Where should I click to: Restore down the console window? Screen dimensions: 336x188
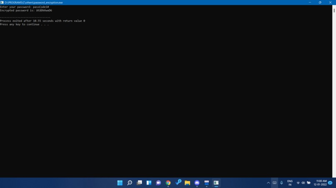(320, 2)
